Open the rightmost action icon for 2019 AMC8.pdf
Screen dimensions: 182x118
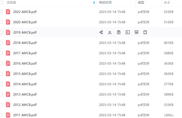pyautogui.click(x=145, y=32)
